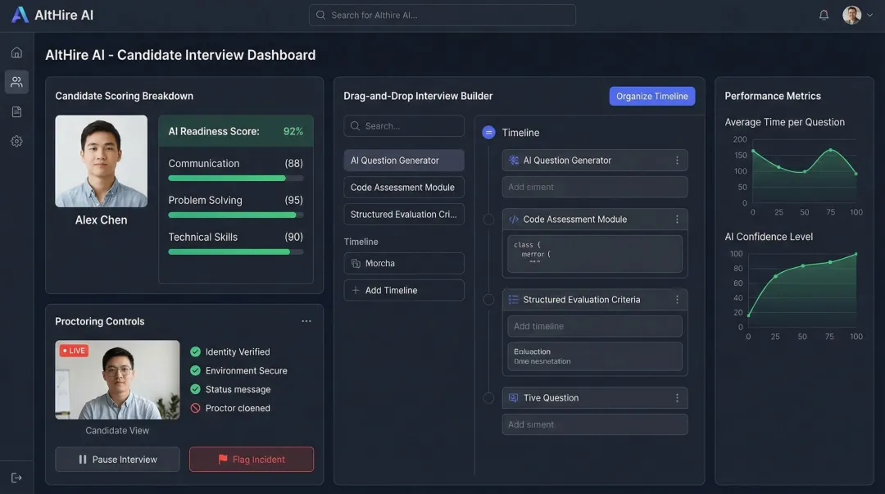Open the Tive Question three-dot menu
The height and width of the screenshot is (494, 885).
[678, 397]
